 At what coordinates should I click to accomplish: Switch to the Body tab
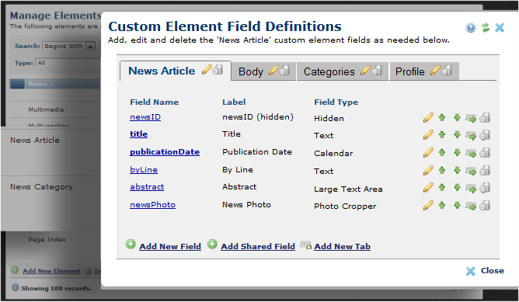(x=250, y=71)
